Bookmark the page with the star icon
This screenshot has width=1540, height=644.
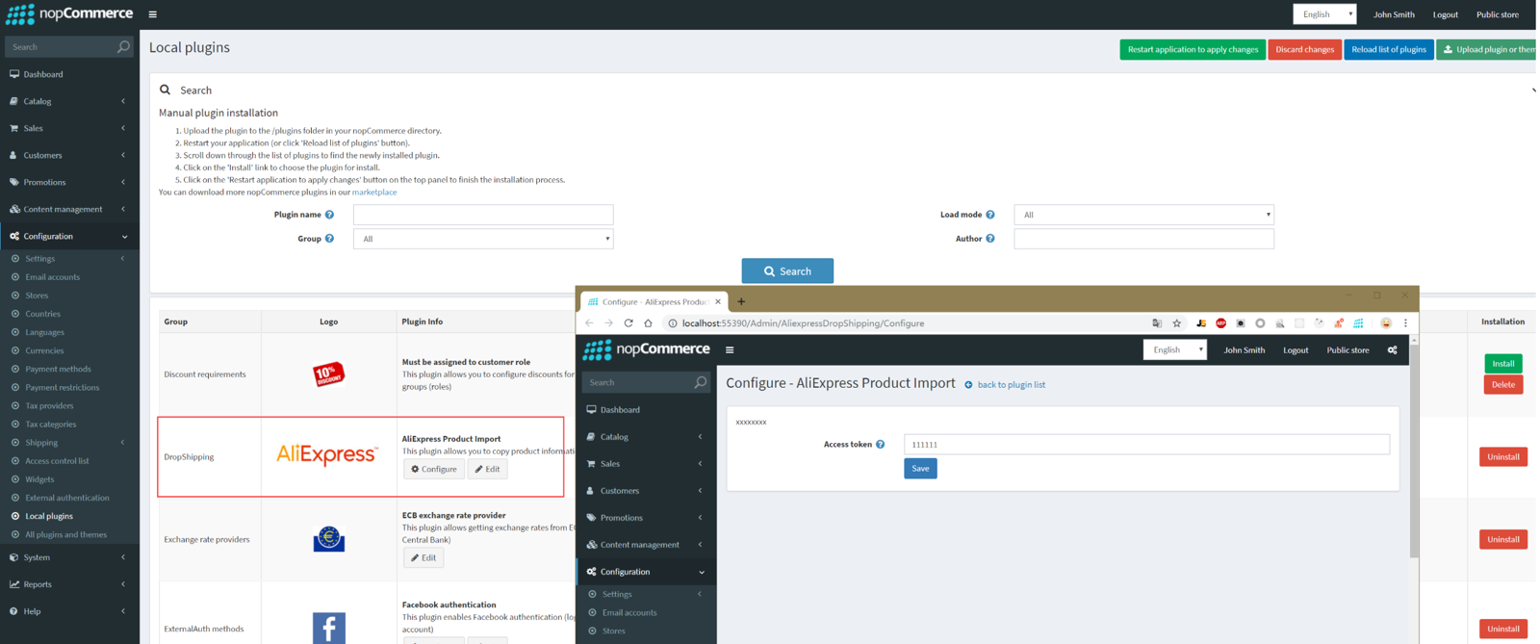(1176, 323)
